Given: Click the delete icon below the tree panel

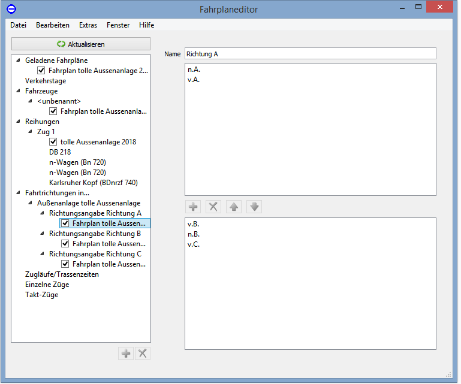Looking at the screenshot, I should 143,353.
